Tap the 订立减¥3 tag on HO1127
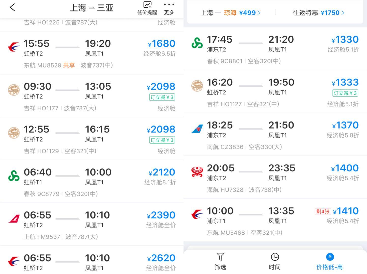Image resolution: width=367 pixels, height=274 pixels. click(345, 93)
